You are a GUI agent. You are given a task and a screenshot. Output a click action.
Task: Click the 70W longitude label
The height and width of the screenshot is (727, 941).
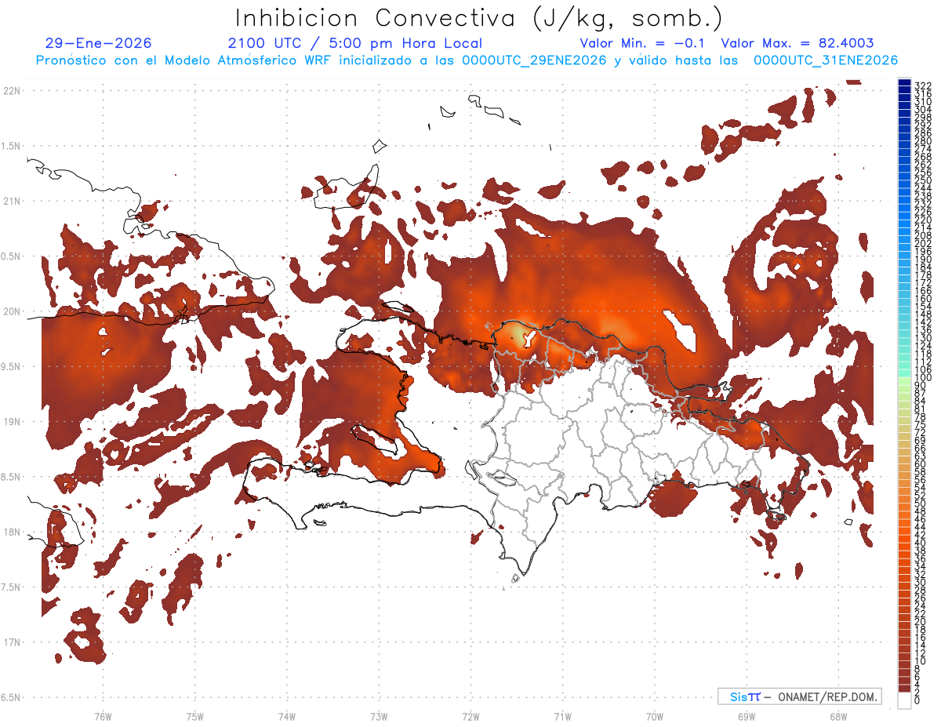tap(655, 716)
